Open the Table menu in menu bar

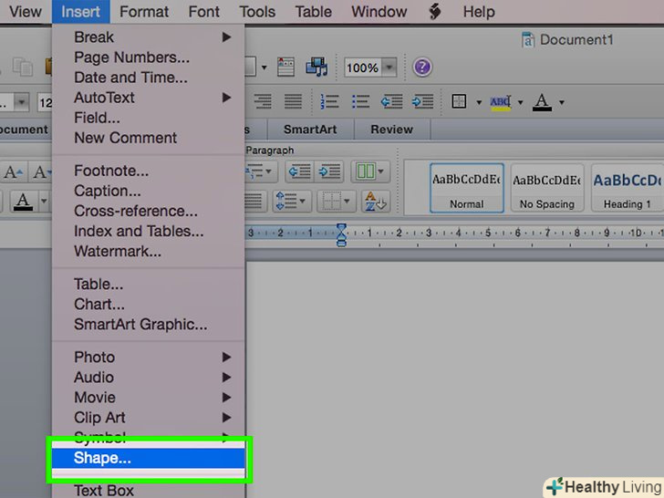tap(313, 12)
